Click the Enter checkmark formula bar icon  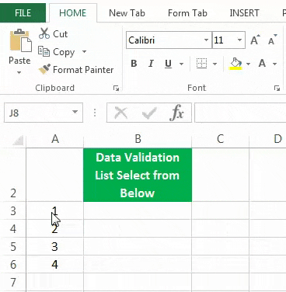click(x=149, y=113)
